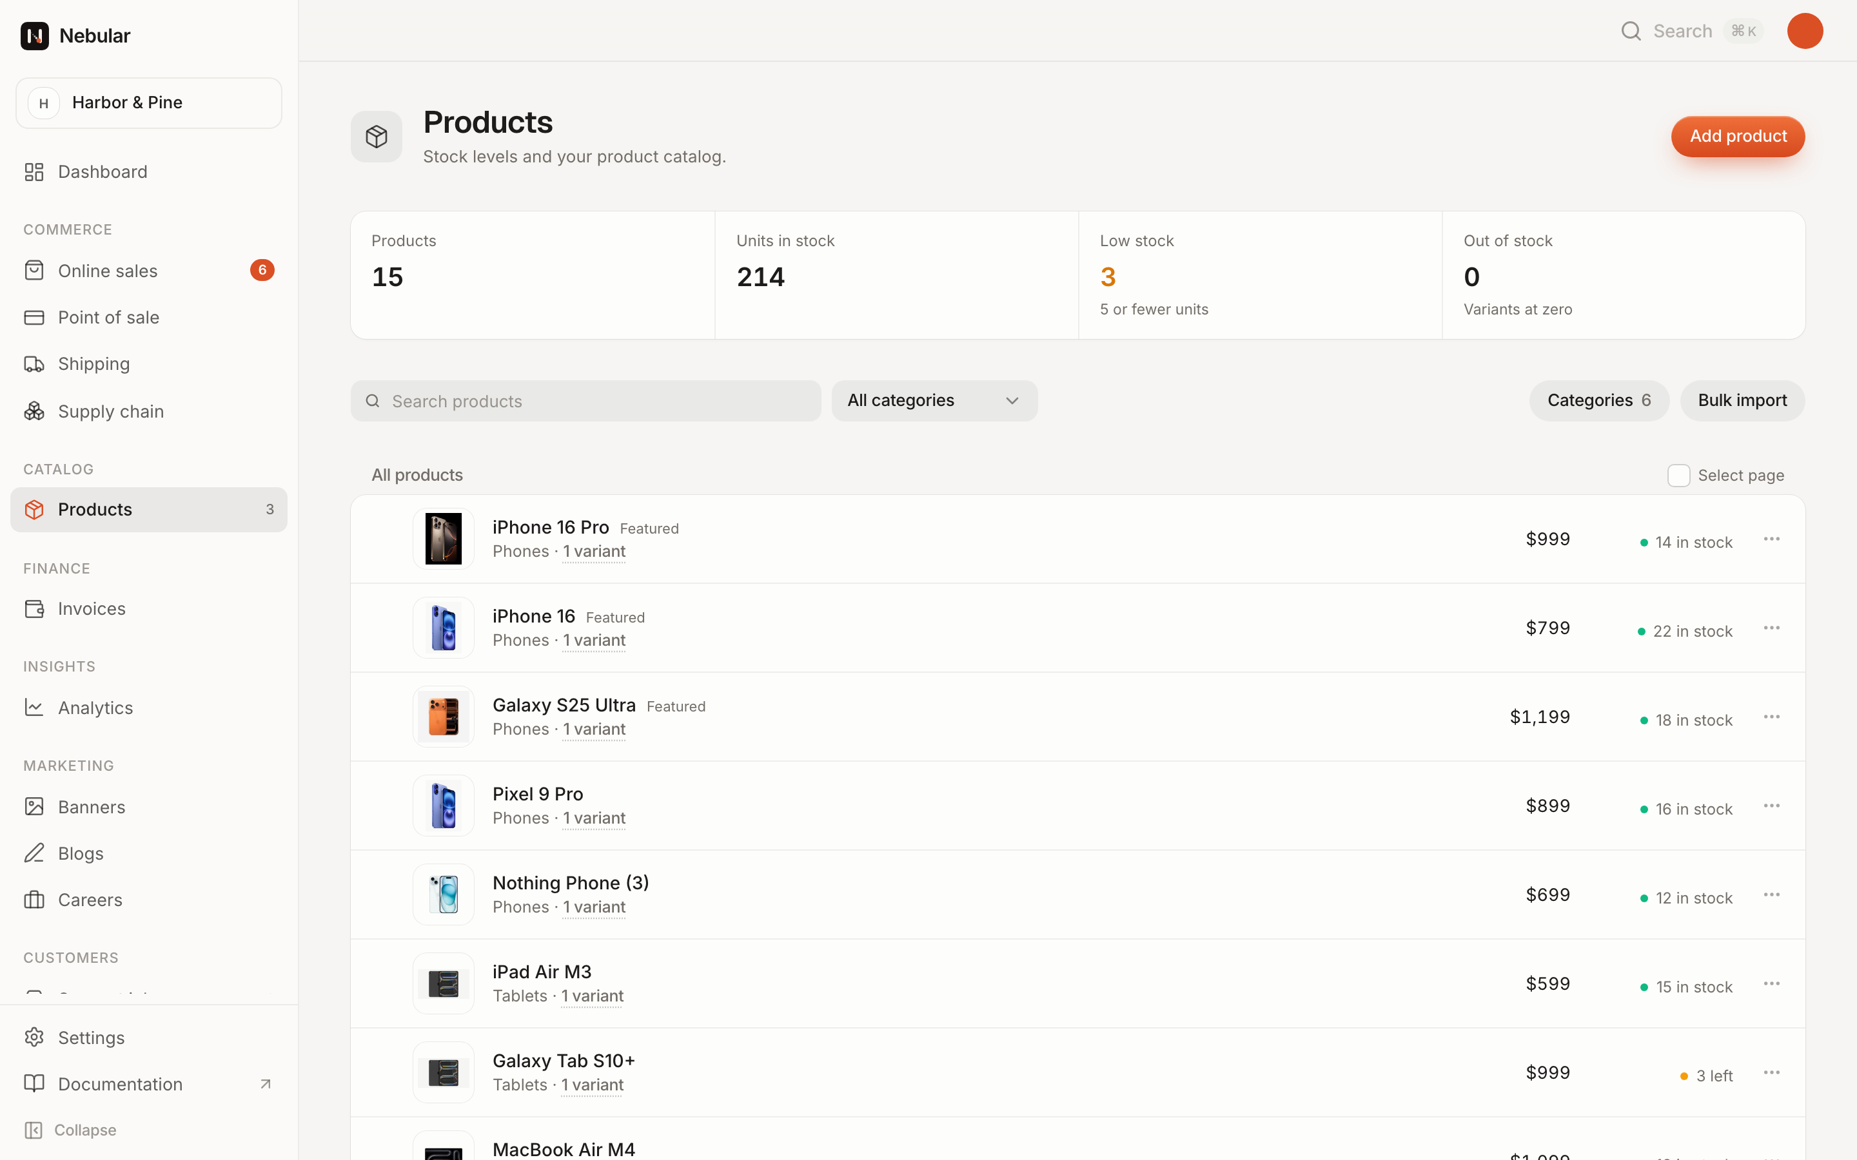
Task: Click the Invoices wallet icon
Action: tap(34, 608)
